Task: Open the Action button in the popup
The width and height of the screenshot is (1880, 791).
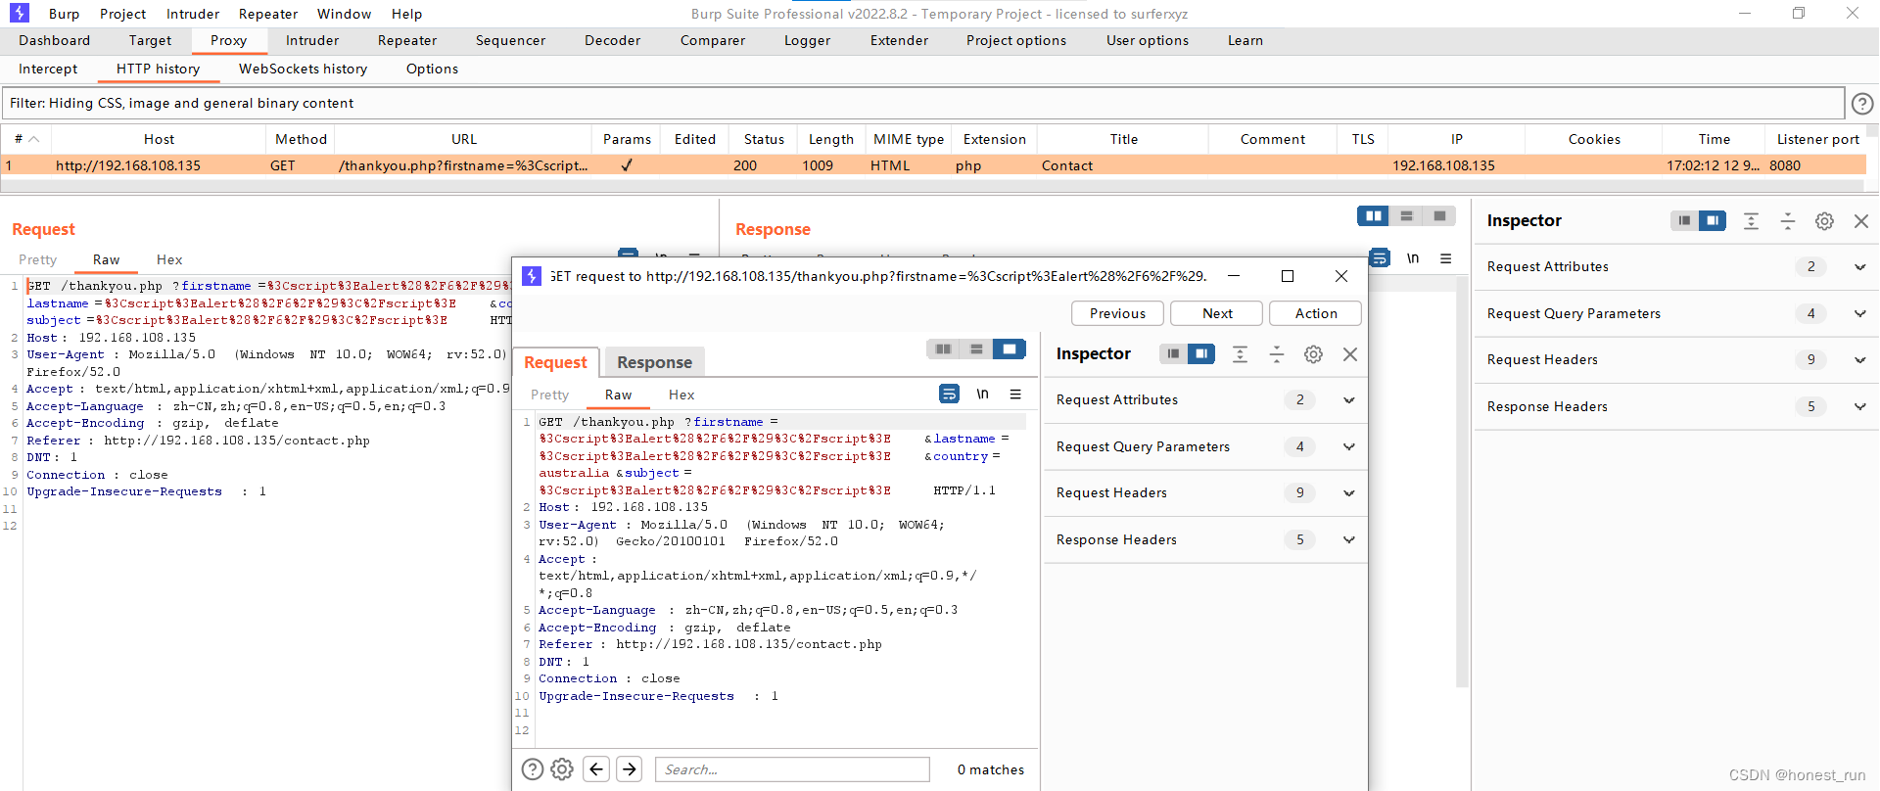Action: click(1316, 313)
